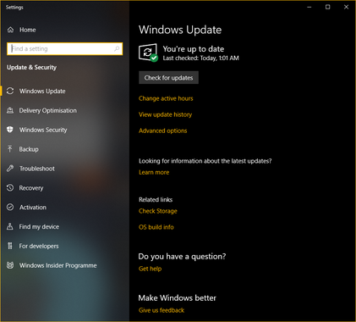Click Learn more link
This screenshot has height=322, width=356.
(154, 172)
